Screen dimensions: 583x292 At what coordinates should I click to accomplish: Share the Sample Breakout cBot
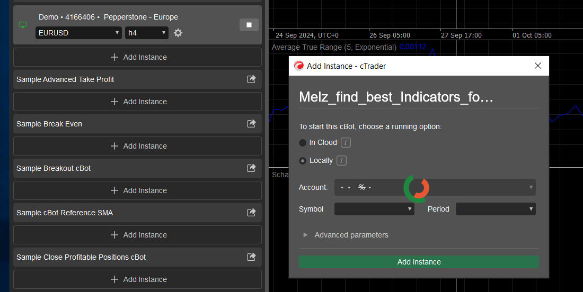pos(251,168)
